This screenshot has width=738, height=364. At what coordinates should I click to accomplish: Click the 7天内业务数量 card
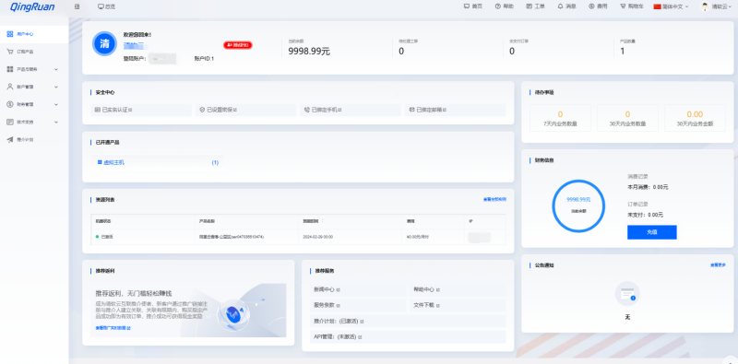click(560, 118)
